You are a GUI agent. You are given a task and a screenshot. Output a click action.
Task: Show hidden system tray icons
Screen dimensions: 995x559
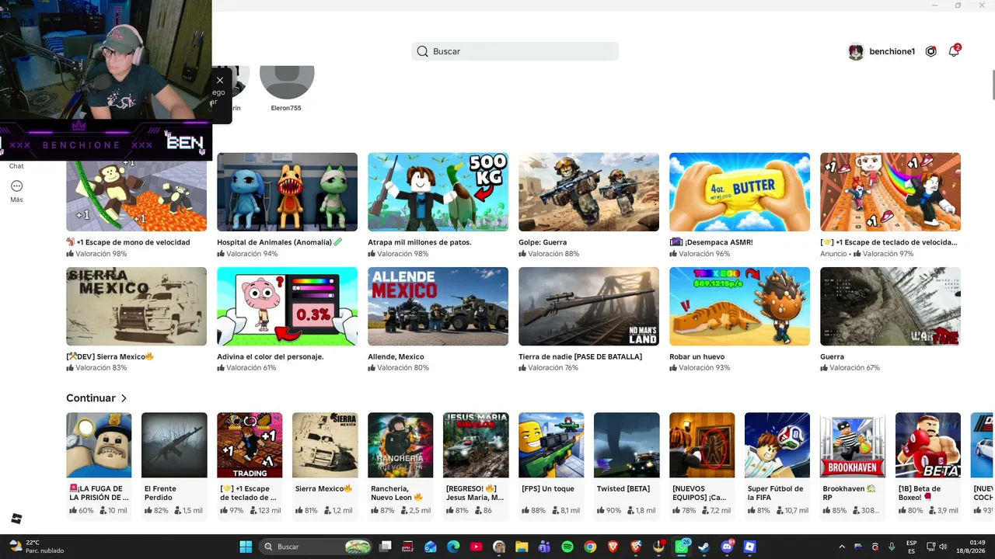point(842,547)
